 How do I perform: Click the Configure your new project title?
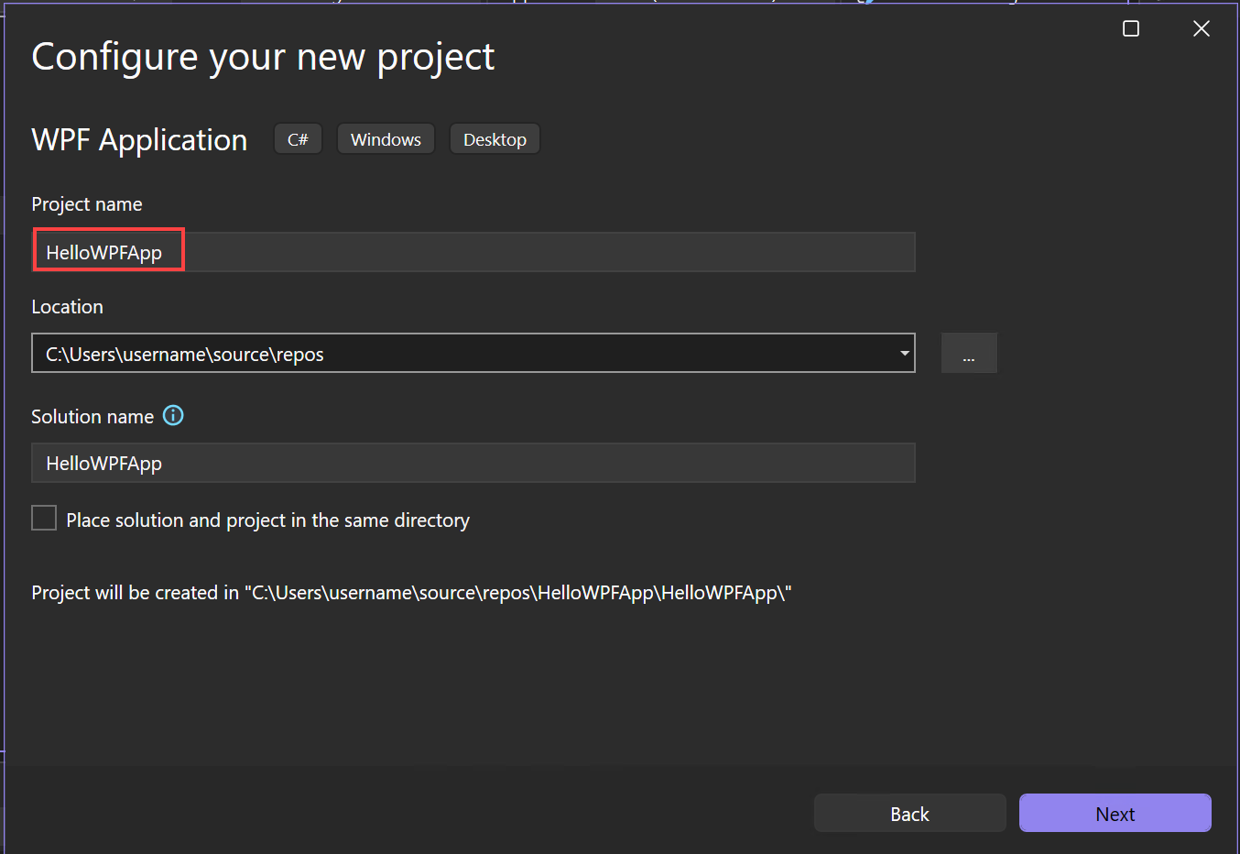click(263, 57)
